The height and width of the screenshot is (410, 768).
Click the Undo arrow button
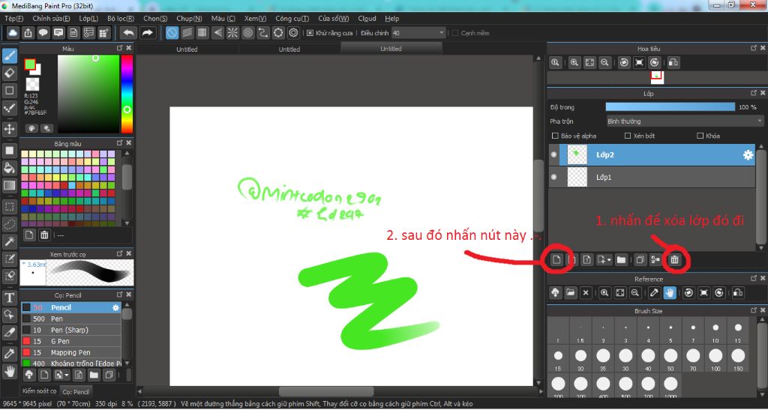tap(129, 33)
